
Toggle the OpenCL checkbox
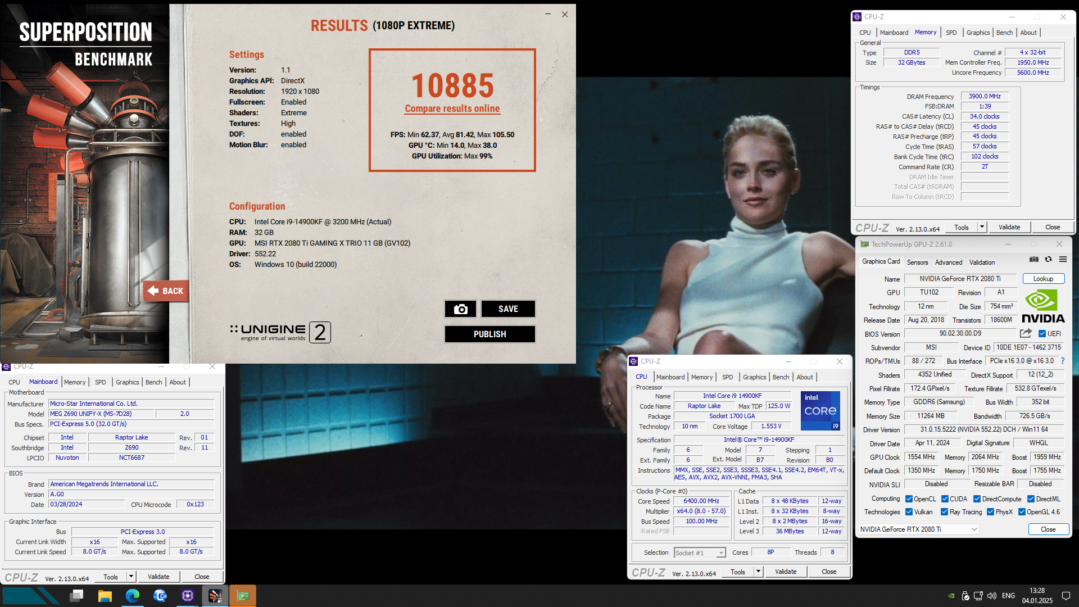(x=909, y=499)
